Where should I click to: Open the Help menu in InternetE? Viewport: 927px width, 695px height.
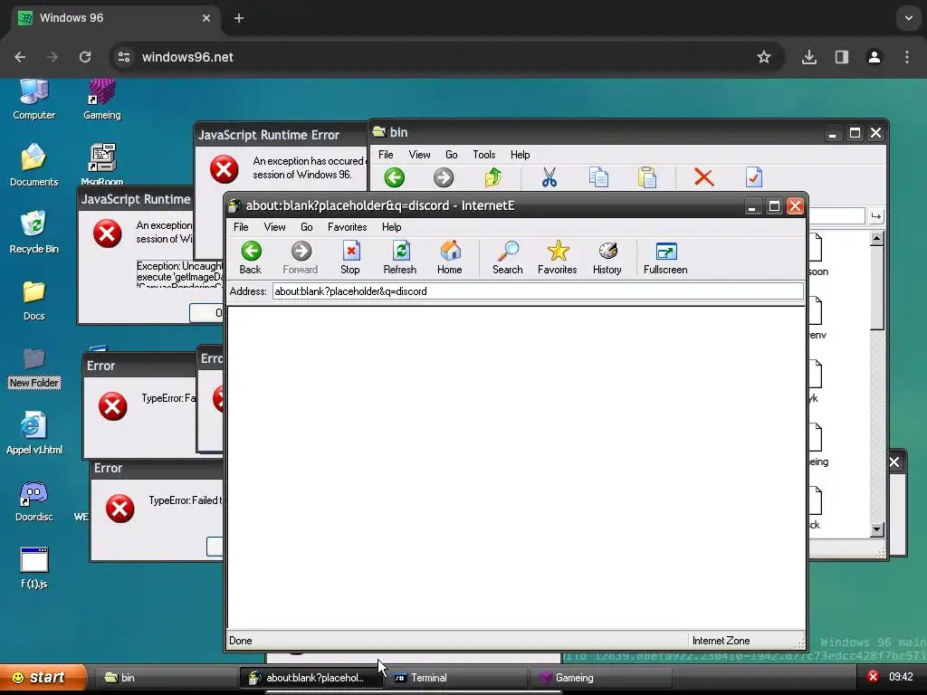click(x=391, y=227)
